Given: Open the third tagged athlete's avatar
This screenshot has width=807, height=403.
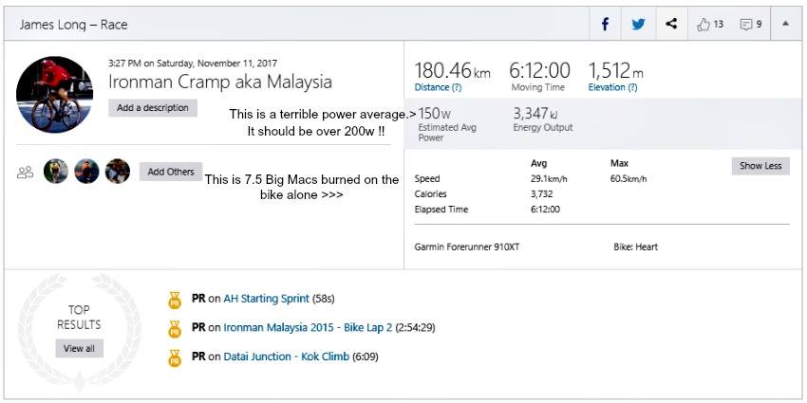Looking at the screenshot, I should click(x=117, y=172).
